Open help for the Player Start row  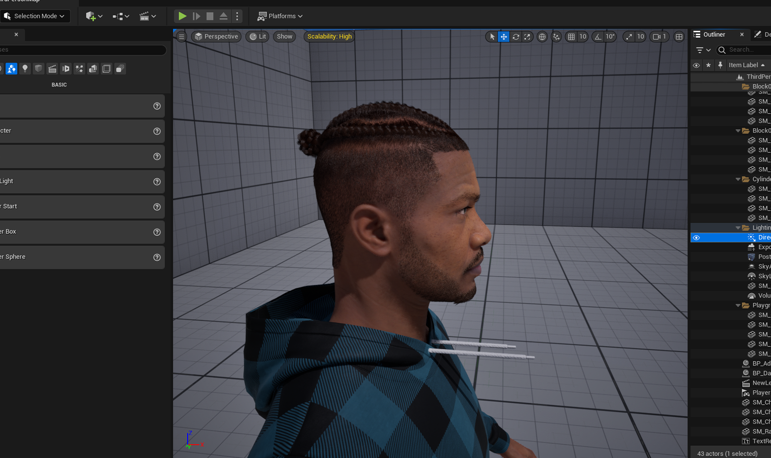(157, 207)
